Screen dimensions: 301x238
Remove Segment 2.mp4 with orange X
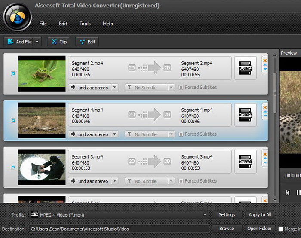pos(265,61)
